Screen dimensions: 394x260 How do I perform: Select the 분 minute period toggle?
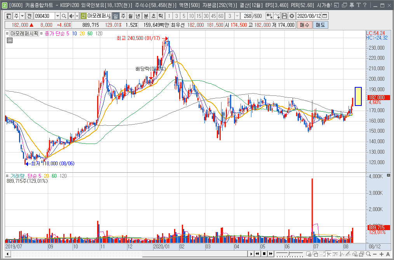146,16
